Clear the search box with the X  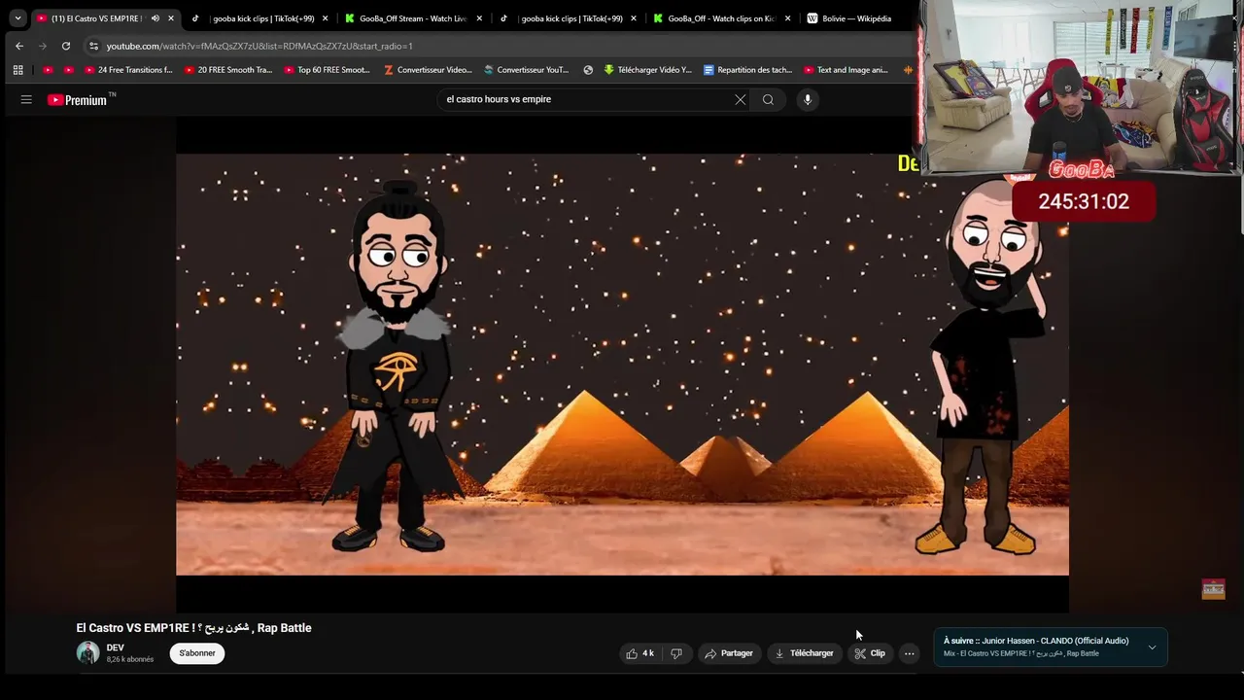coord(740,99)
